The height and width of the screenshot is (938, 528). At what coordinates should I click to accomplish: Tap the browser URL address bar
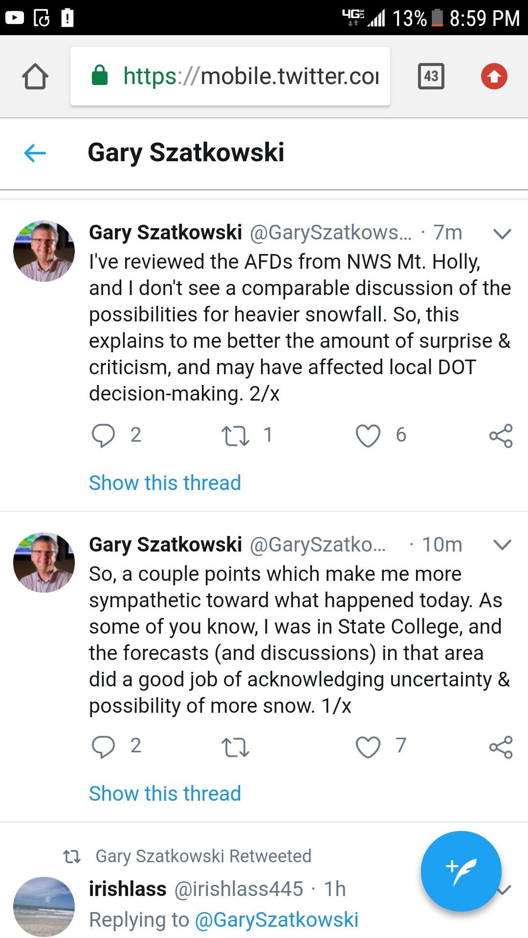(230, 76)
